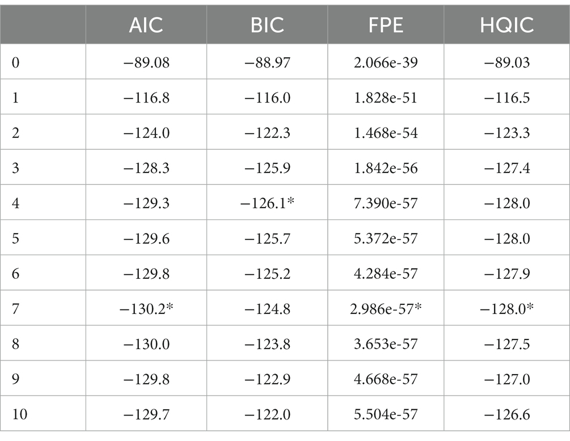Click the AIC column header
Image resolution: width=570 pixels, height=441 pixels.
pos(146,25)
